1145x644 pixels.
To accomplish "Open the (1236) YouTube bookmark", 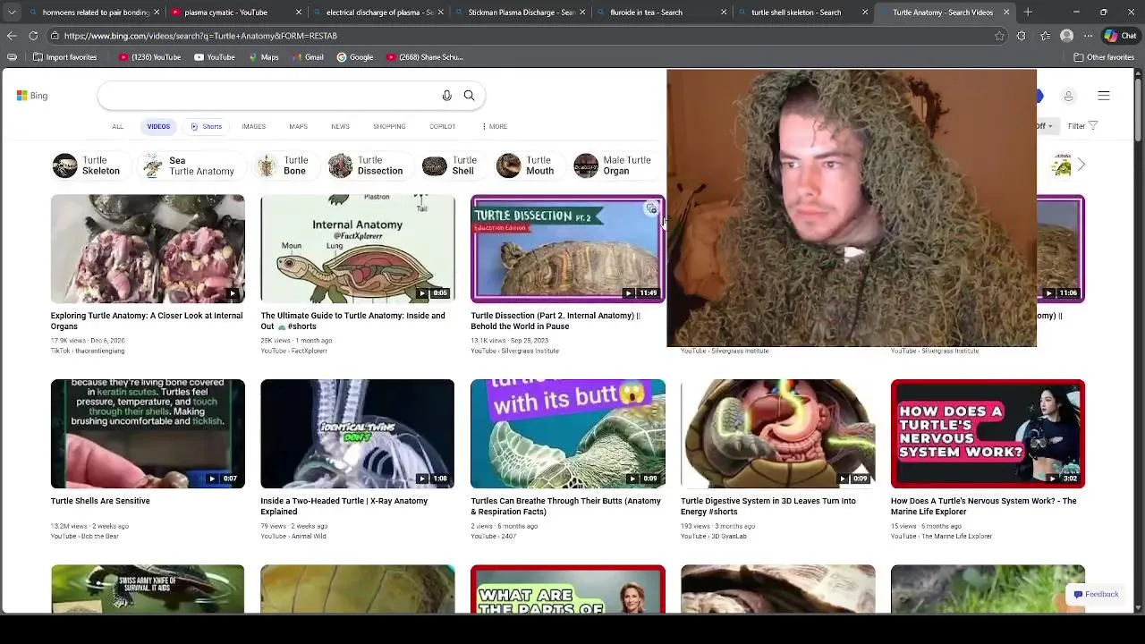I will tap(149, 57).
